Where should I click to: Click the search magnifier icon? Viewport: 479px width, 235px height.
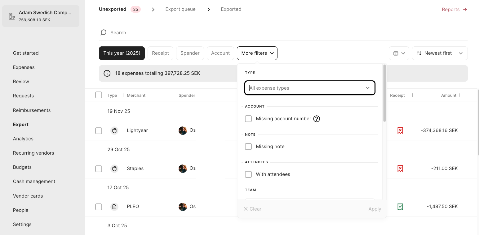tap(104, 32)
